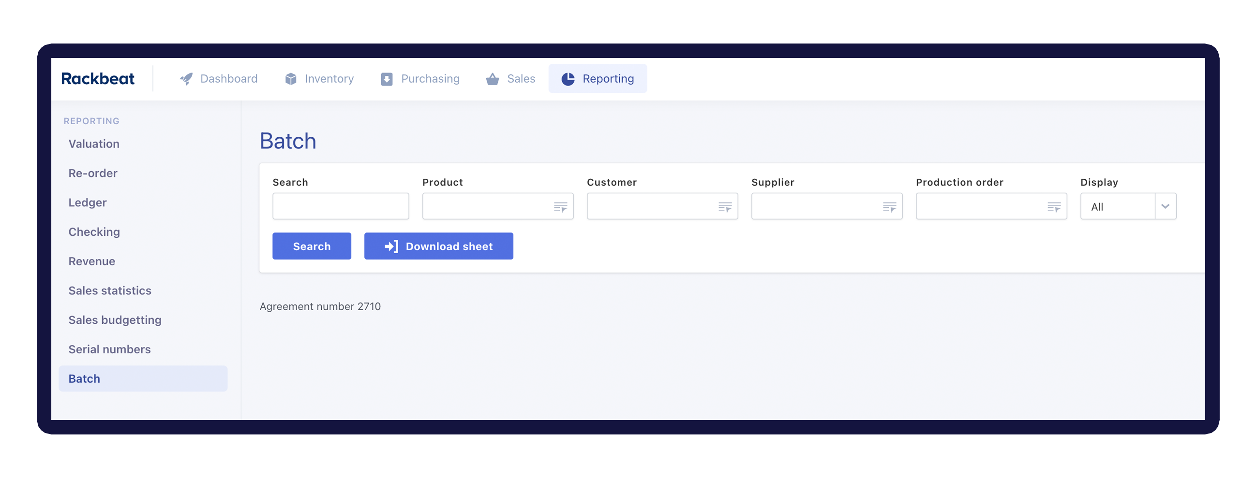Viewport: 1256px width, 491px height.
Task: Click the Download sheet button text
Action: tap(449, 246)
